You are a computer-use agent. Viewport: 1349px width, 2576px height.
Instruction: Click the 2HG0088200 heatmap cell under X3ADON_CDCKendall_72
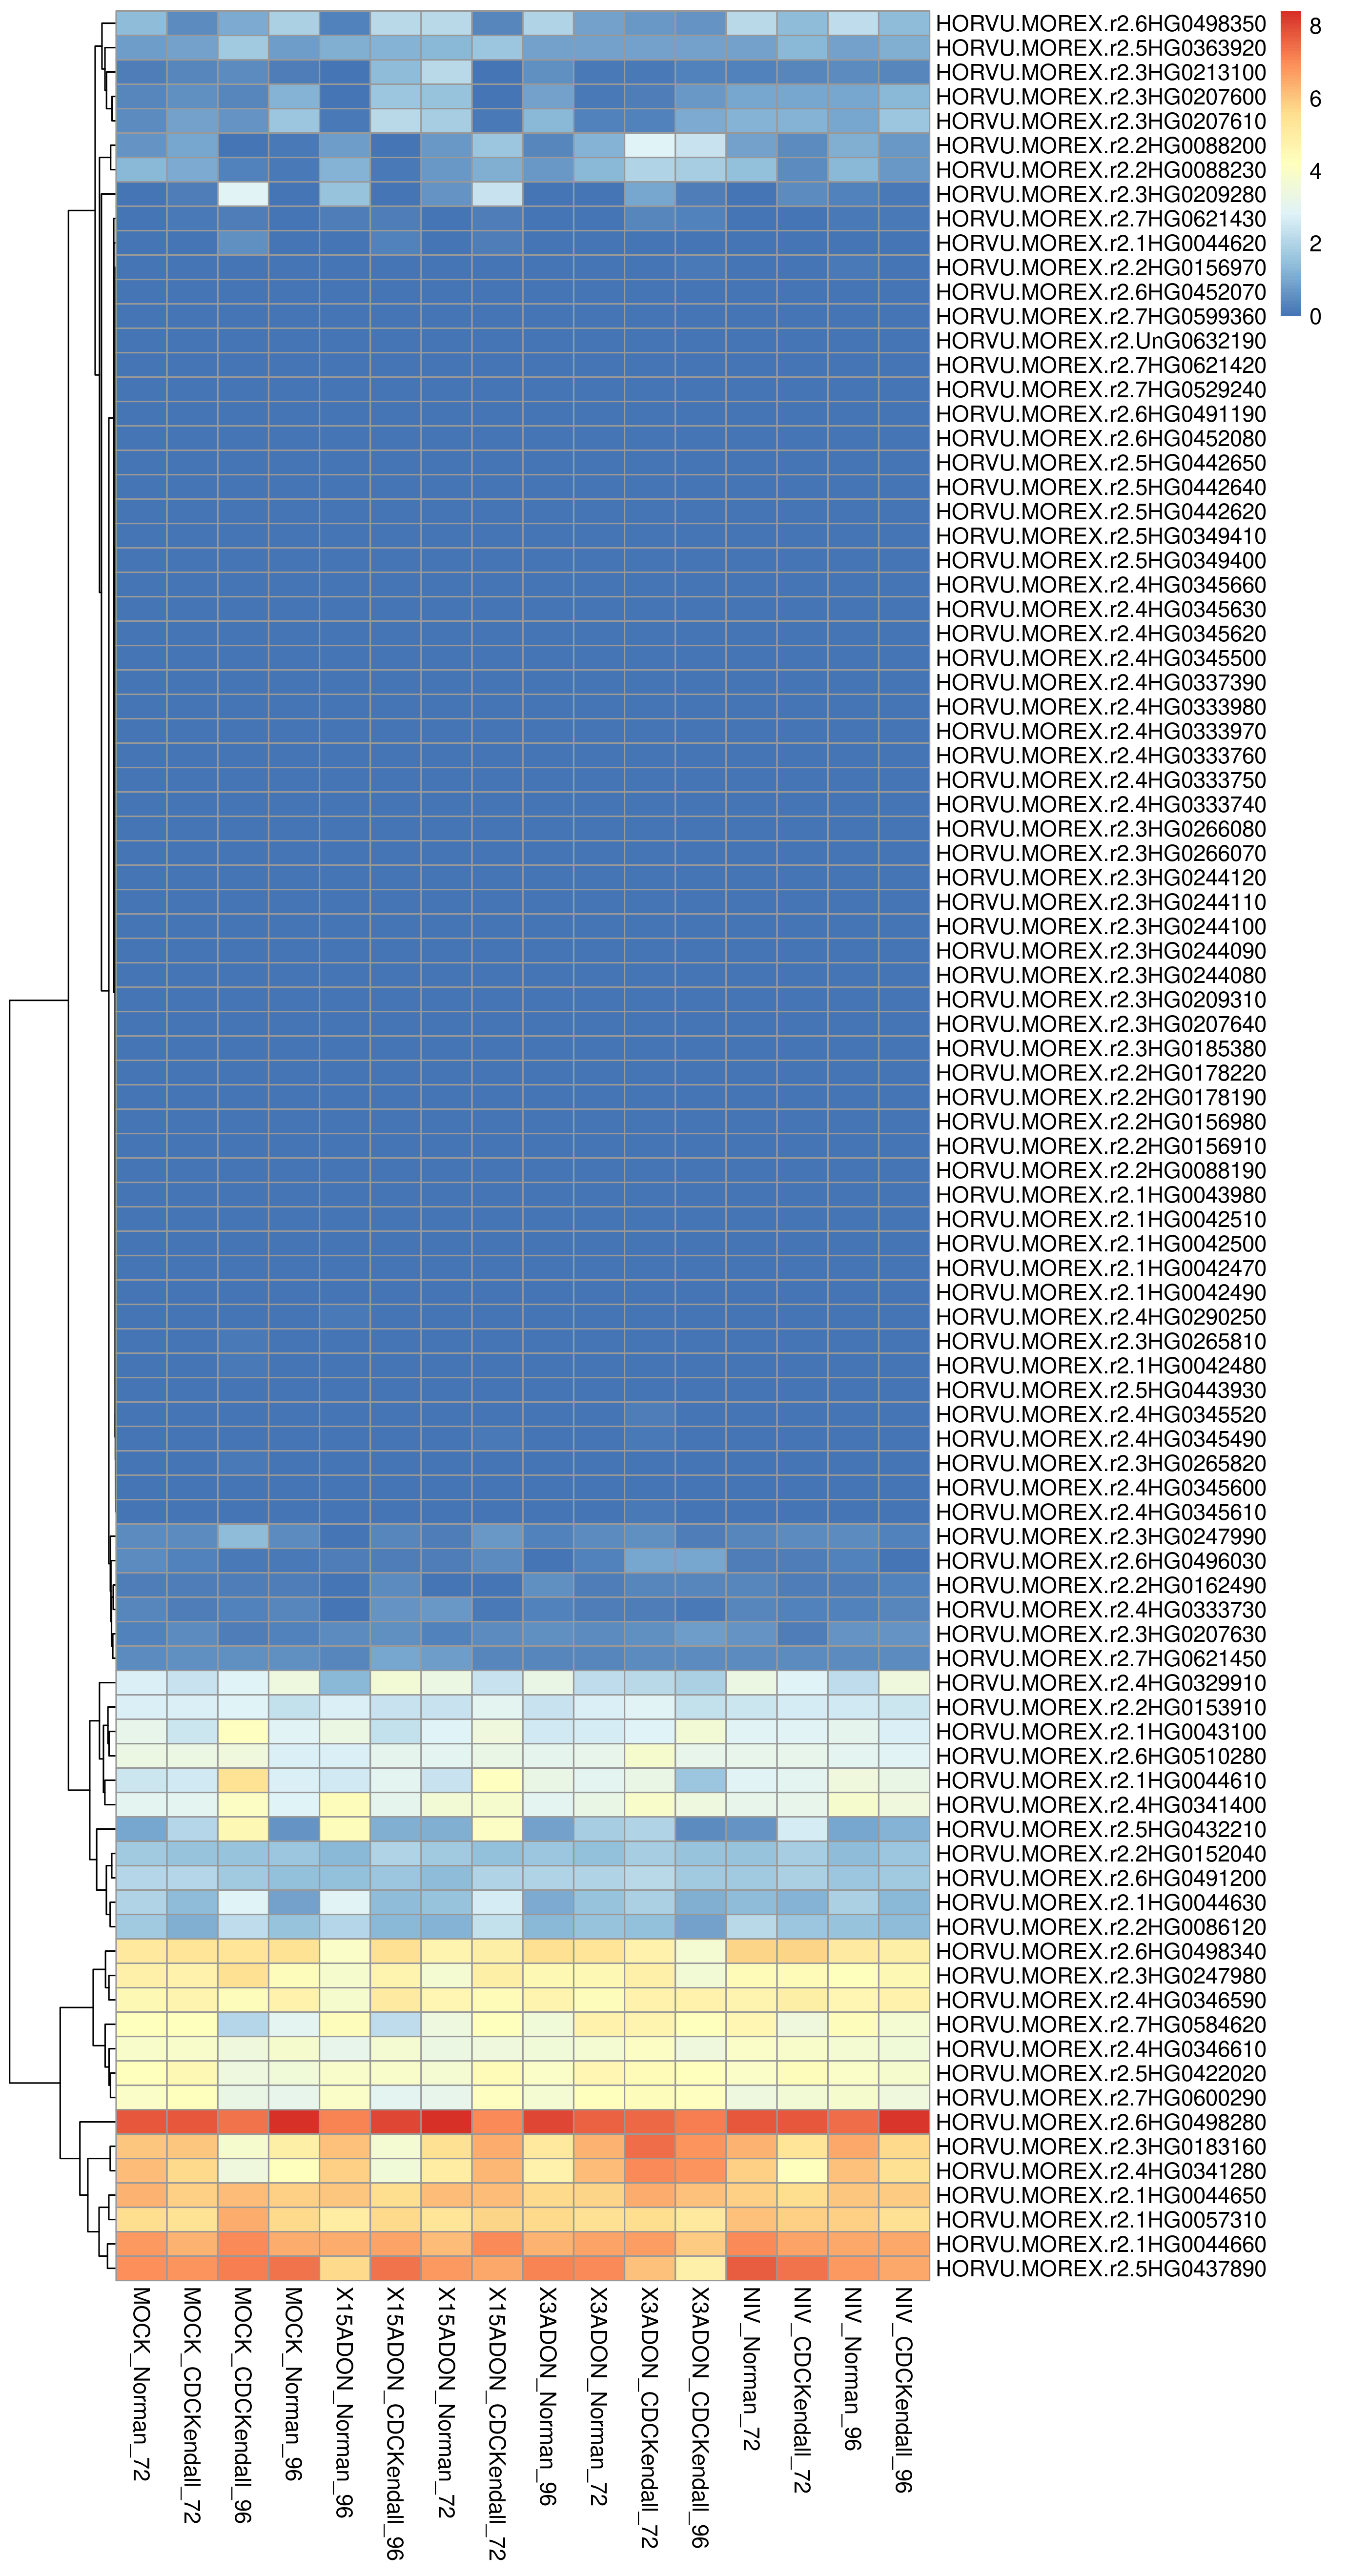(x=650, y=146)
